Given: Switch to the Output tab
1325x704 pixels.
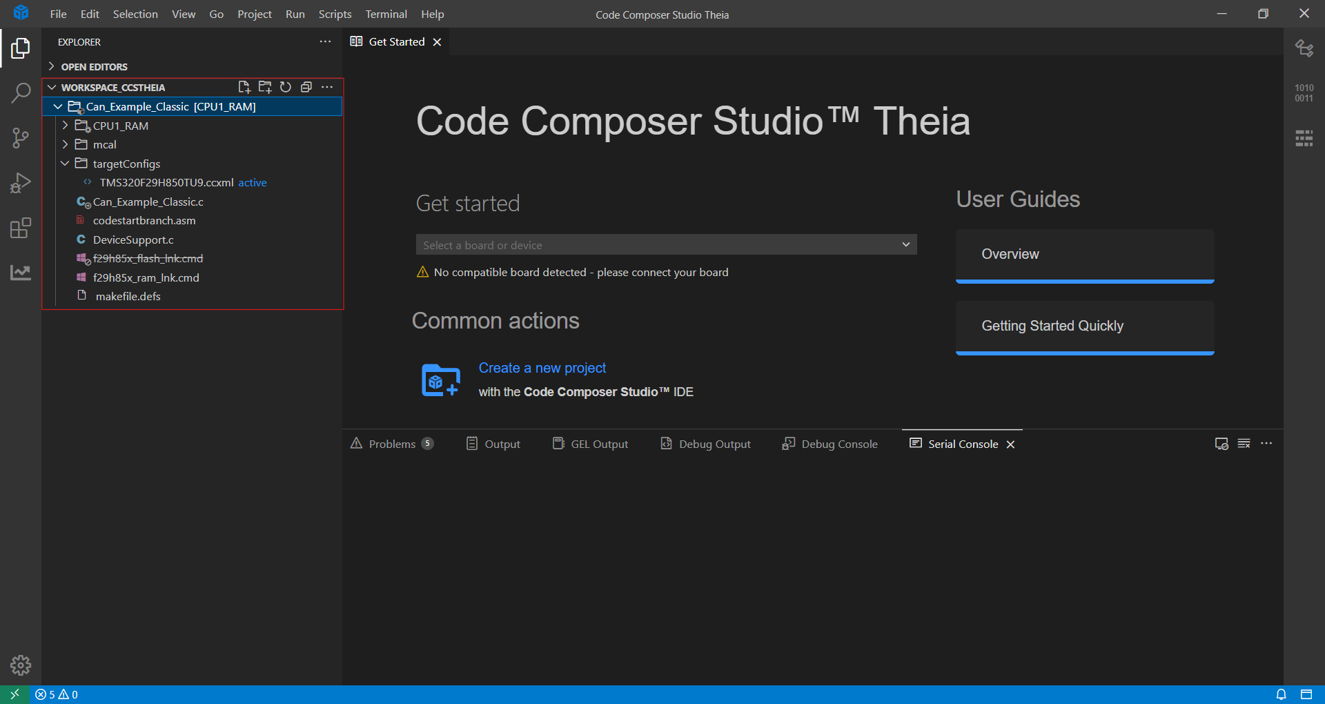Looking at the screenshot, I should click(x=493, y=444).
